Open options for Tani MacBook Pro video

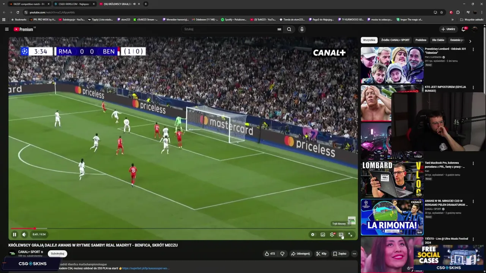pos(473,163)
